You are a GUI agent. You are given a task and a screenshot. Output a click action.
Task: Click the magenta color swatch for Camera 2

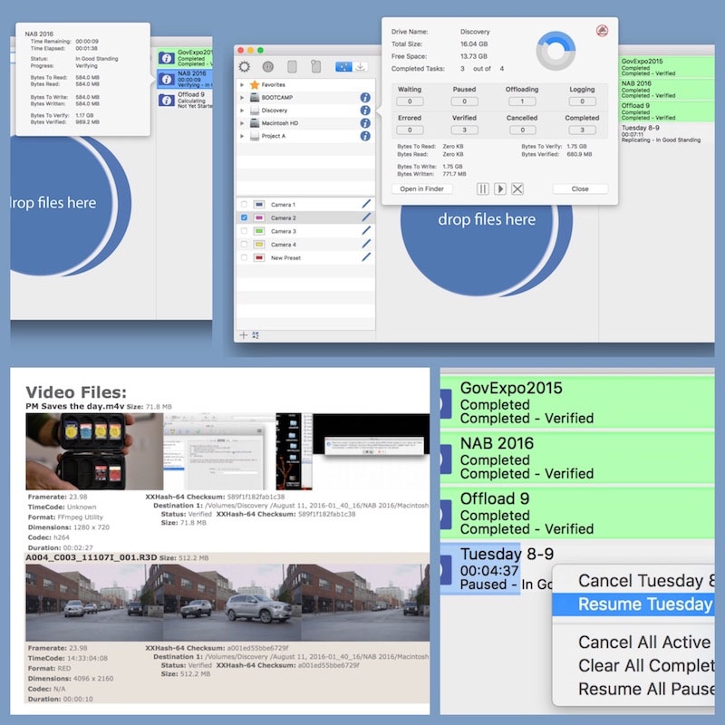pos(259,218)
